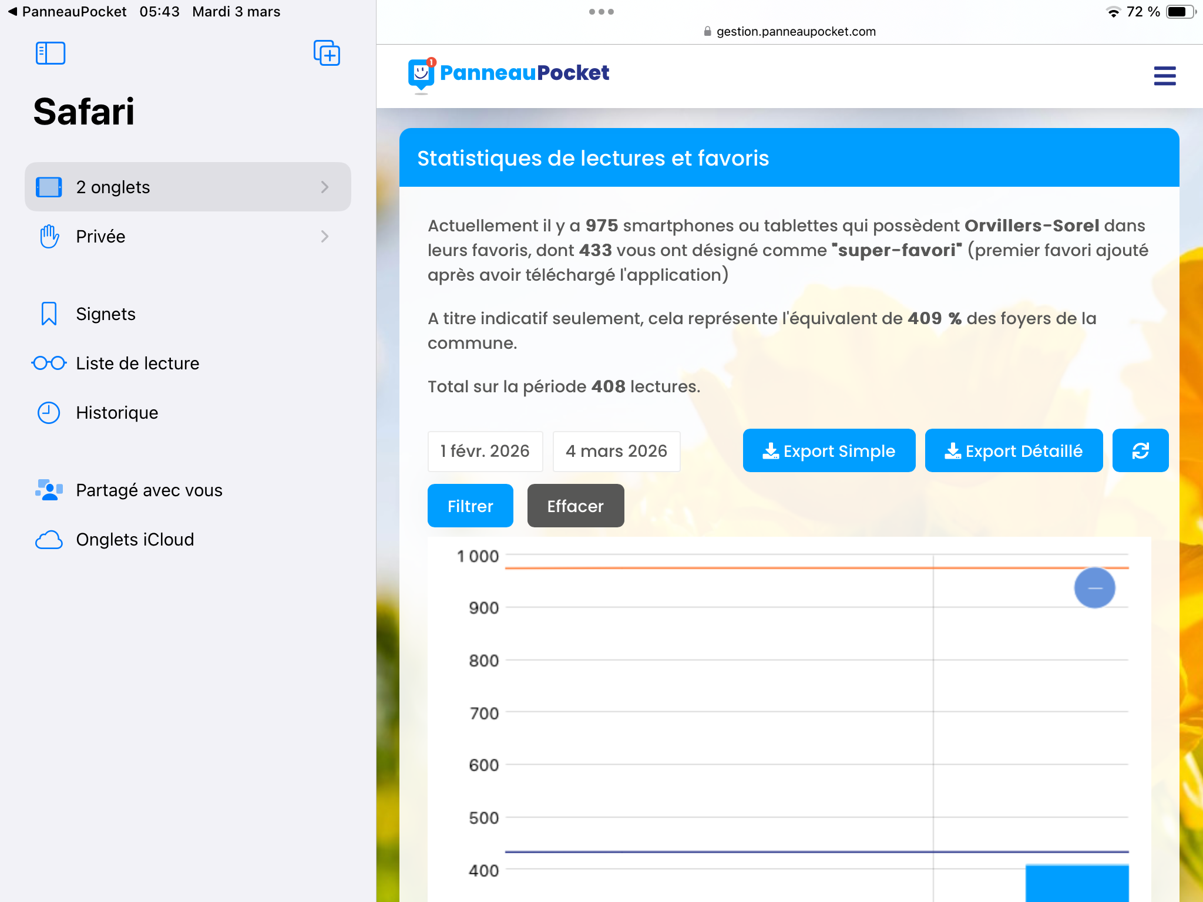This screenshot has height=902, width=1203.
Task: Click the Filtrer button
Action: [x=470, y=506]
